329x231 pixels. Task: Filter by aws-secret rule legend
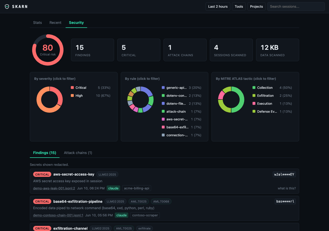tap(181, 119)
